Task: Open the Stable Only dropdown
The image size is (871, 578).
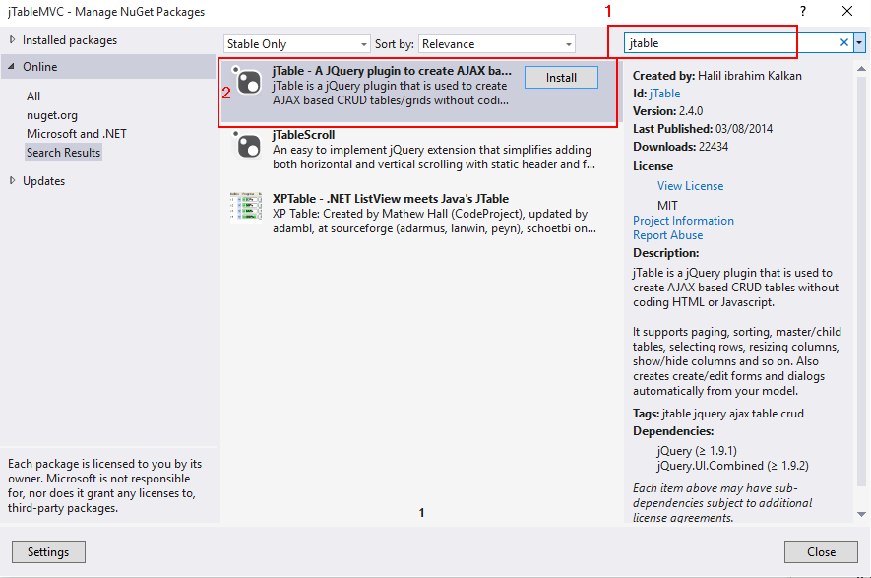Action: click(x=296, y=44)
